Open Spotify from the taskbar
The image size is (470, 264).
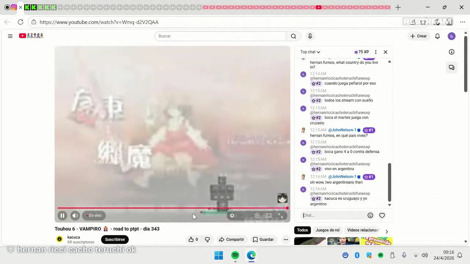(235, 255)
